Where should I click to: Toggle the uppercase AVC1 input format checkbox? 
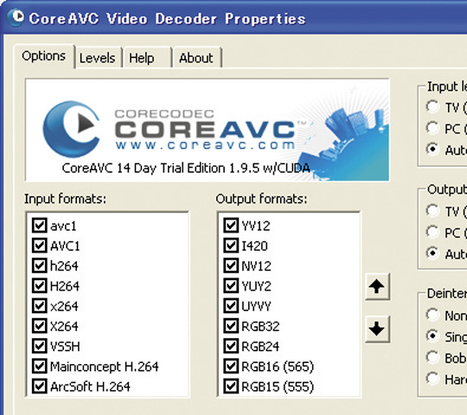pyautogui.click(x=39, y=246)
